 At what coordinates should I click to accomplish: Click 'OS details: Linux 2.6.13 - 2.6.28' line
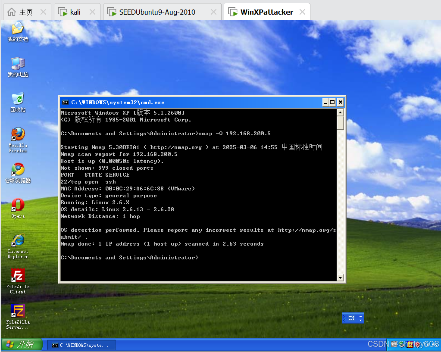(117, 209)
